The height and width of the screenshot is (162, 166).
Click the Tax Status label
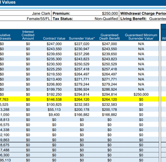tap(63, 19)
